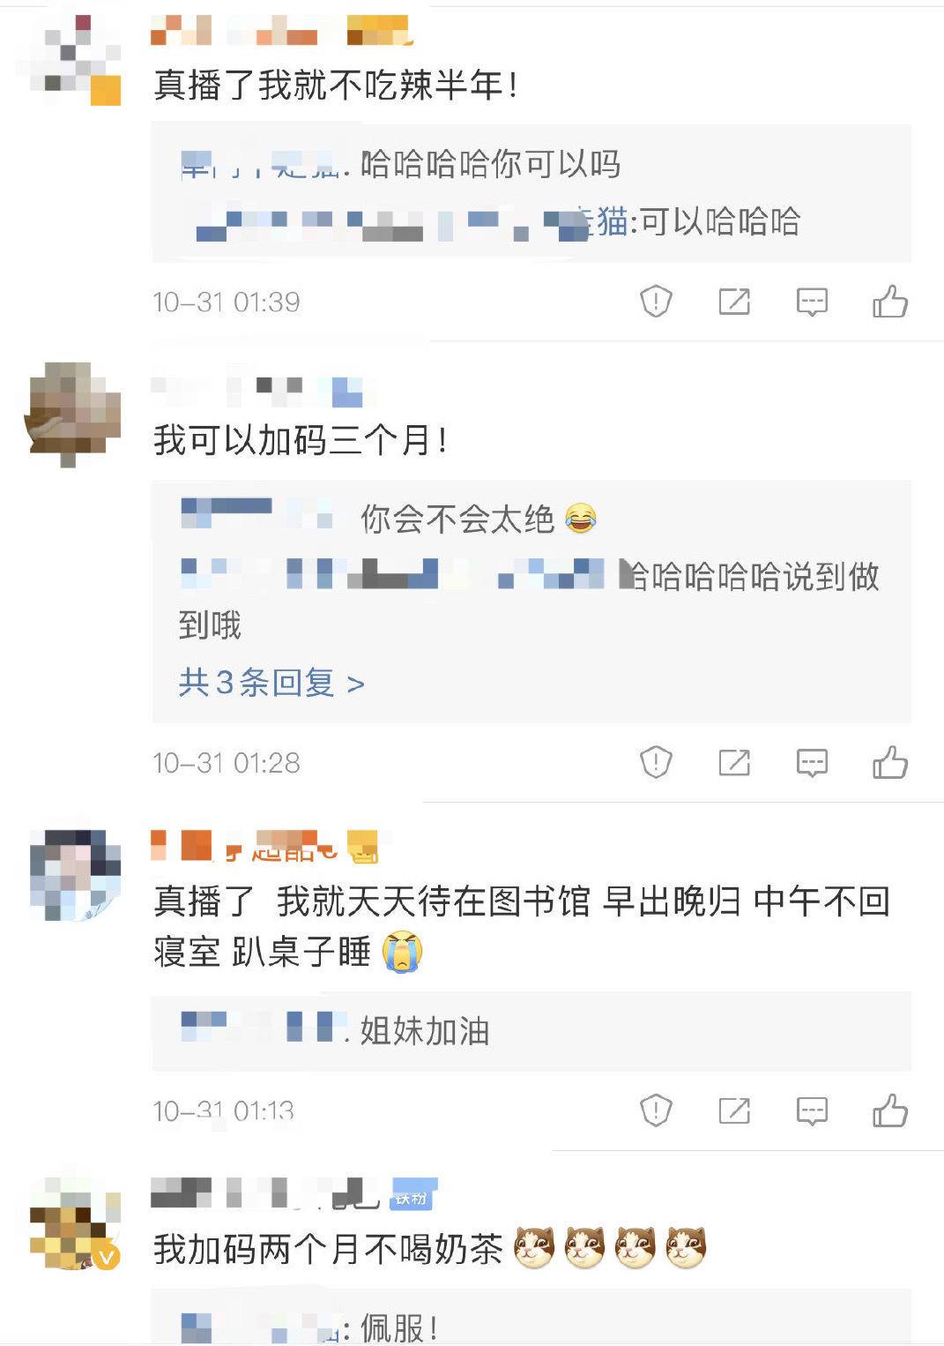
Task: Open first commenter's pixelated avatar
Action: point(76,59)
